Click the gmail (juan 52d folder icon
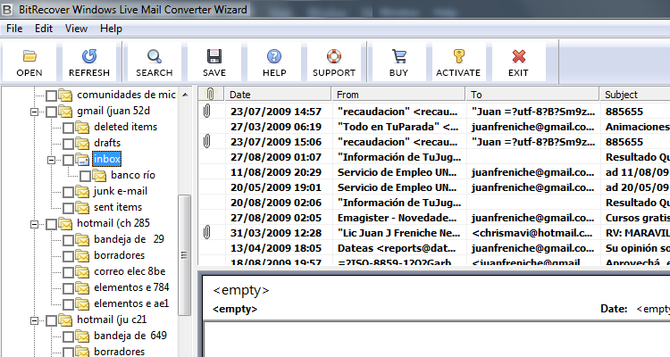This screenshot has height=357, width=670. point(65,111)
